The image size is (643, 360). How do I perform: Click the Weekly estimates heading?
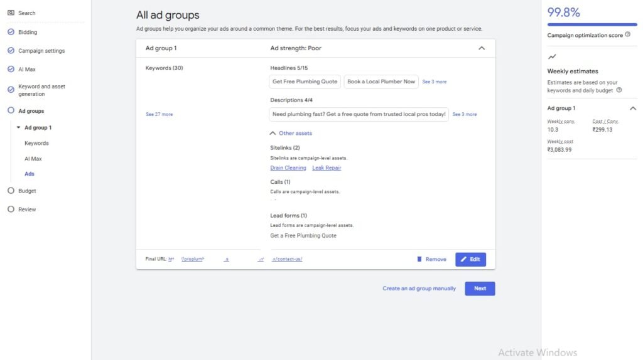click(573, 71)
